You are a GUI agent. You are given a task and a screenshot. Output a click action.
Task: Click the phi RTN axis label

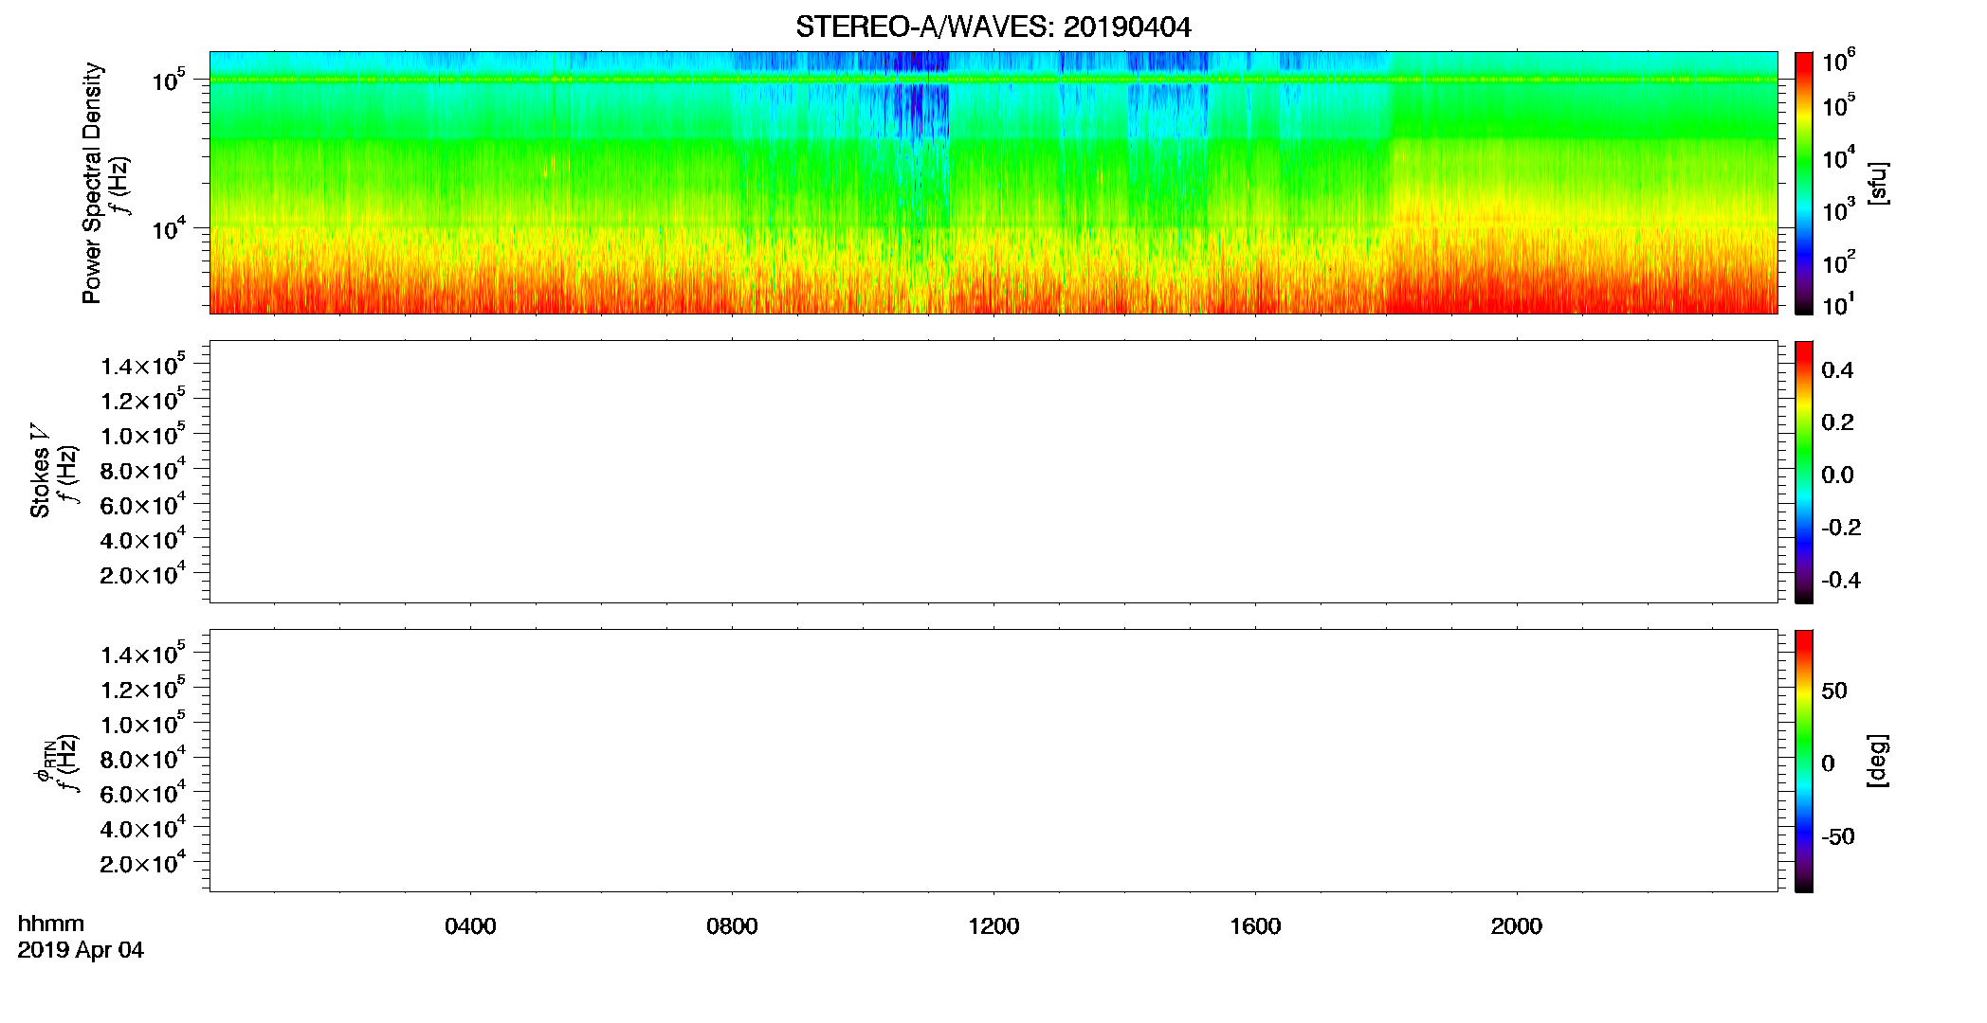[x=44, y=762]
